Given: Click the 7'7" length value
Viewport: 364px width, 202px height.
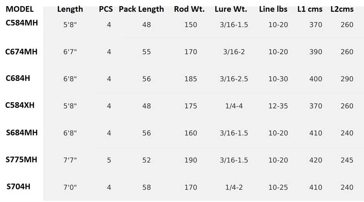Looking at the screenshot, I should 70,160.
